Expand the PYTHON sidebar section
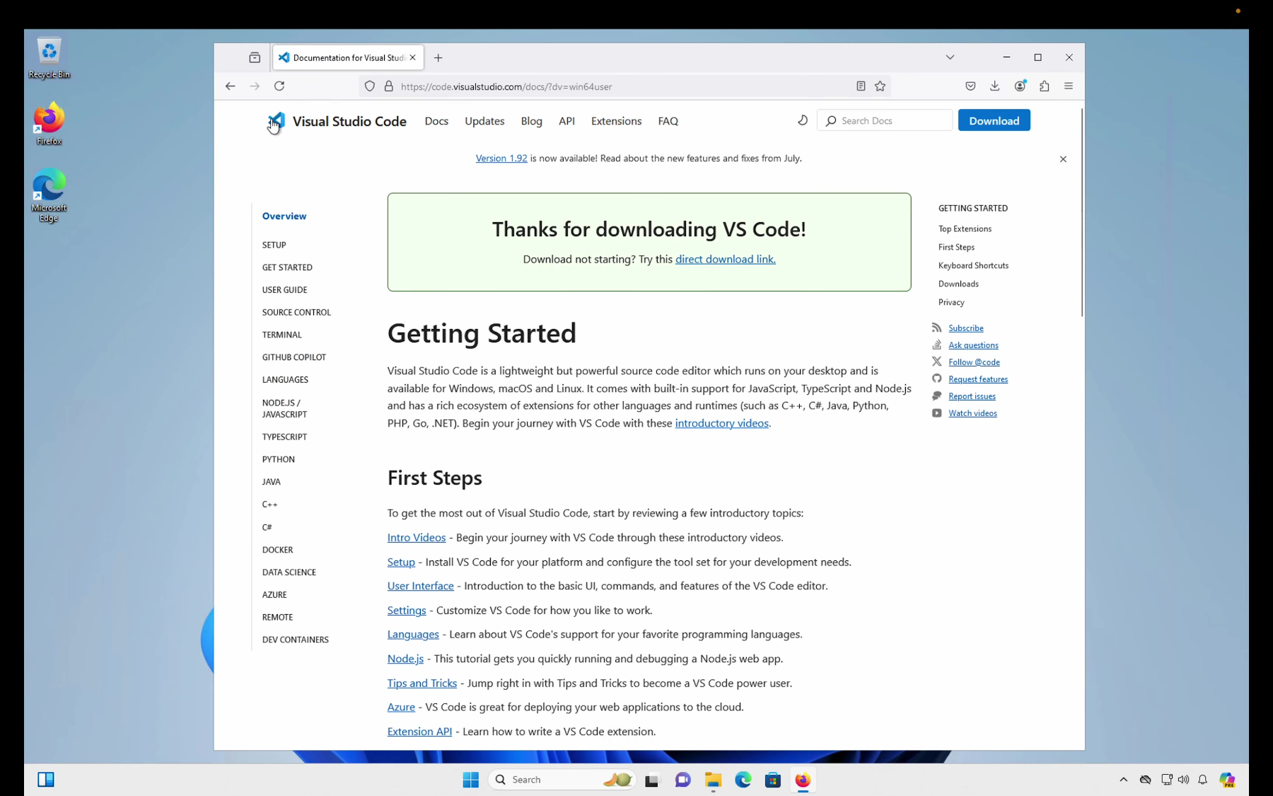Screen dimensions: 1273x796 (278, 459)
